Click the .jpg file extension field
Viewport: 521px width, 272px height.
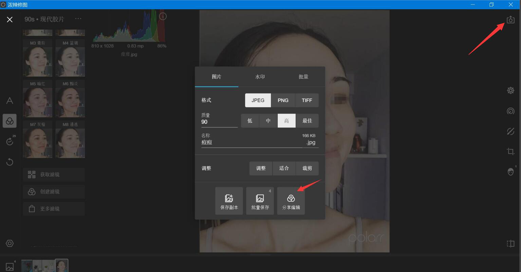tap(311, 142)
